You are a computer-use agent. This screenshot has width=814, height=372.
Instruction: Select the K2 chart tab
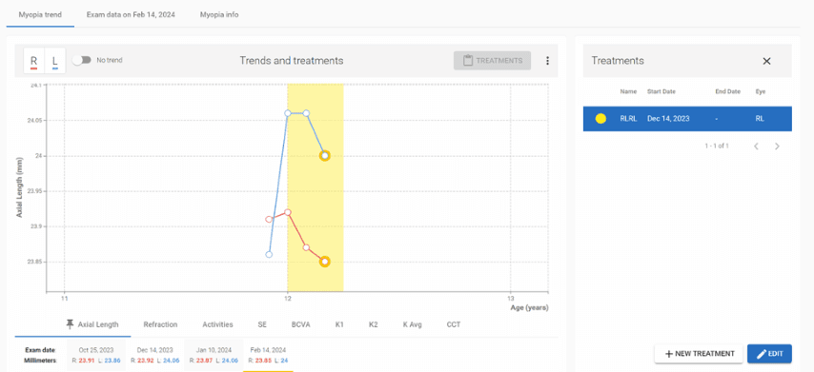pyautogui.click(x=374, y=324)
